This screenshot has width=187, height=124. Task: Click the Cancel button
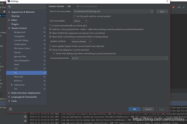(x=148, y=109)
